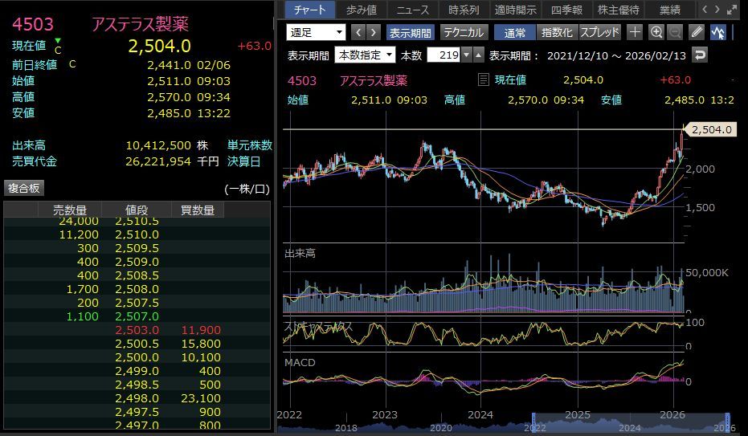Click the 値段 column header
748x436 pixels.
pyautogui.click(x=137, y=210)
